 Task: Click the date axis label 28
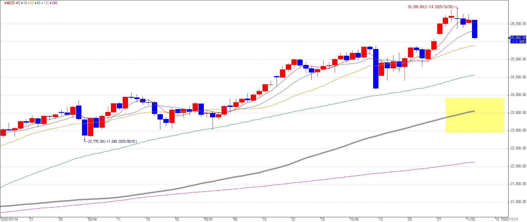point(61,219)
